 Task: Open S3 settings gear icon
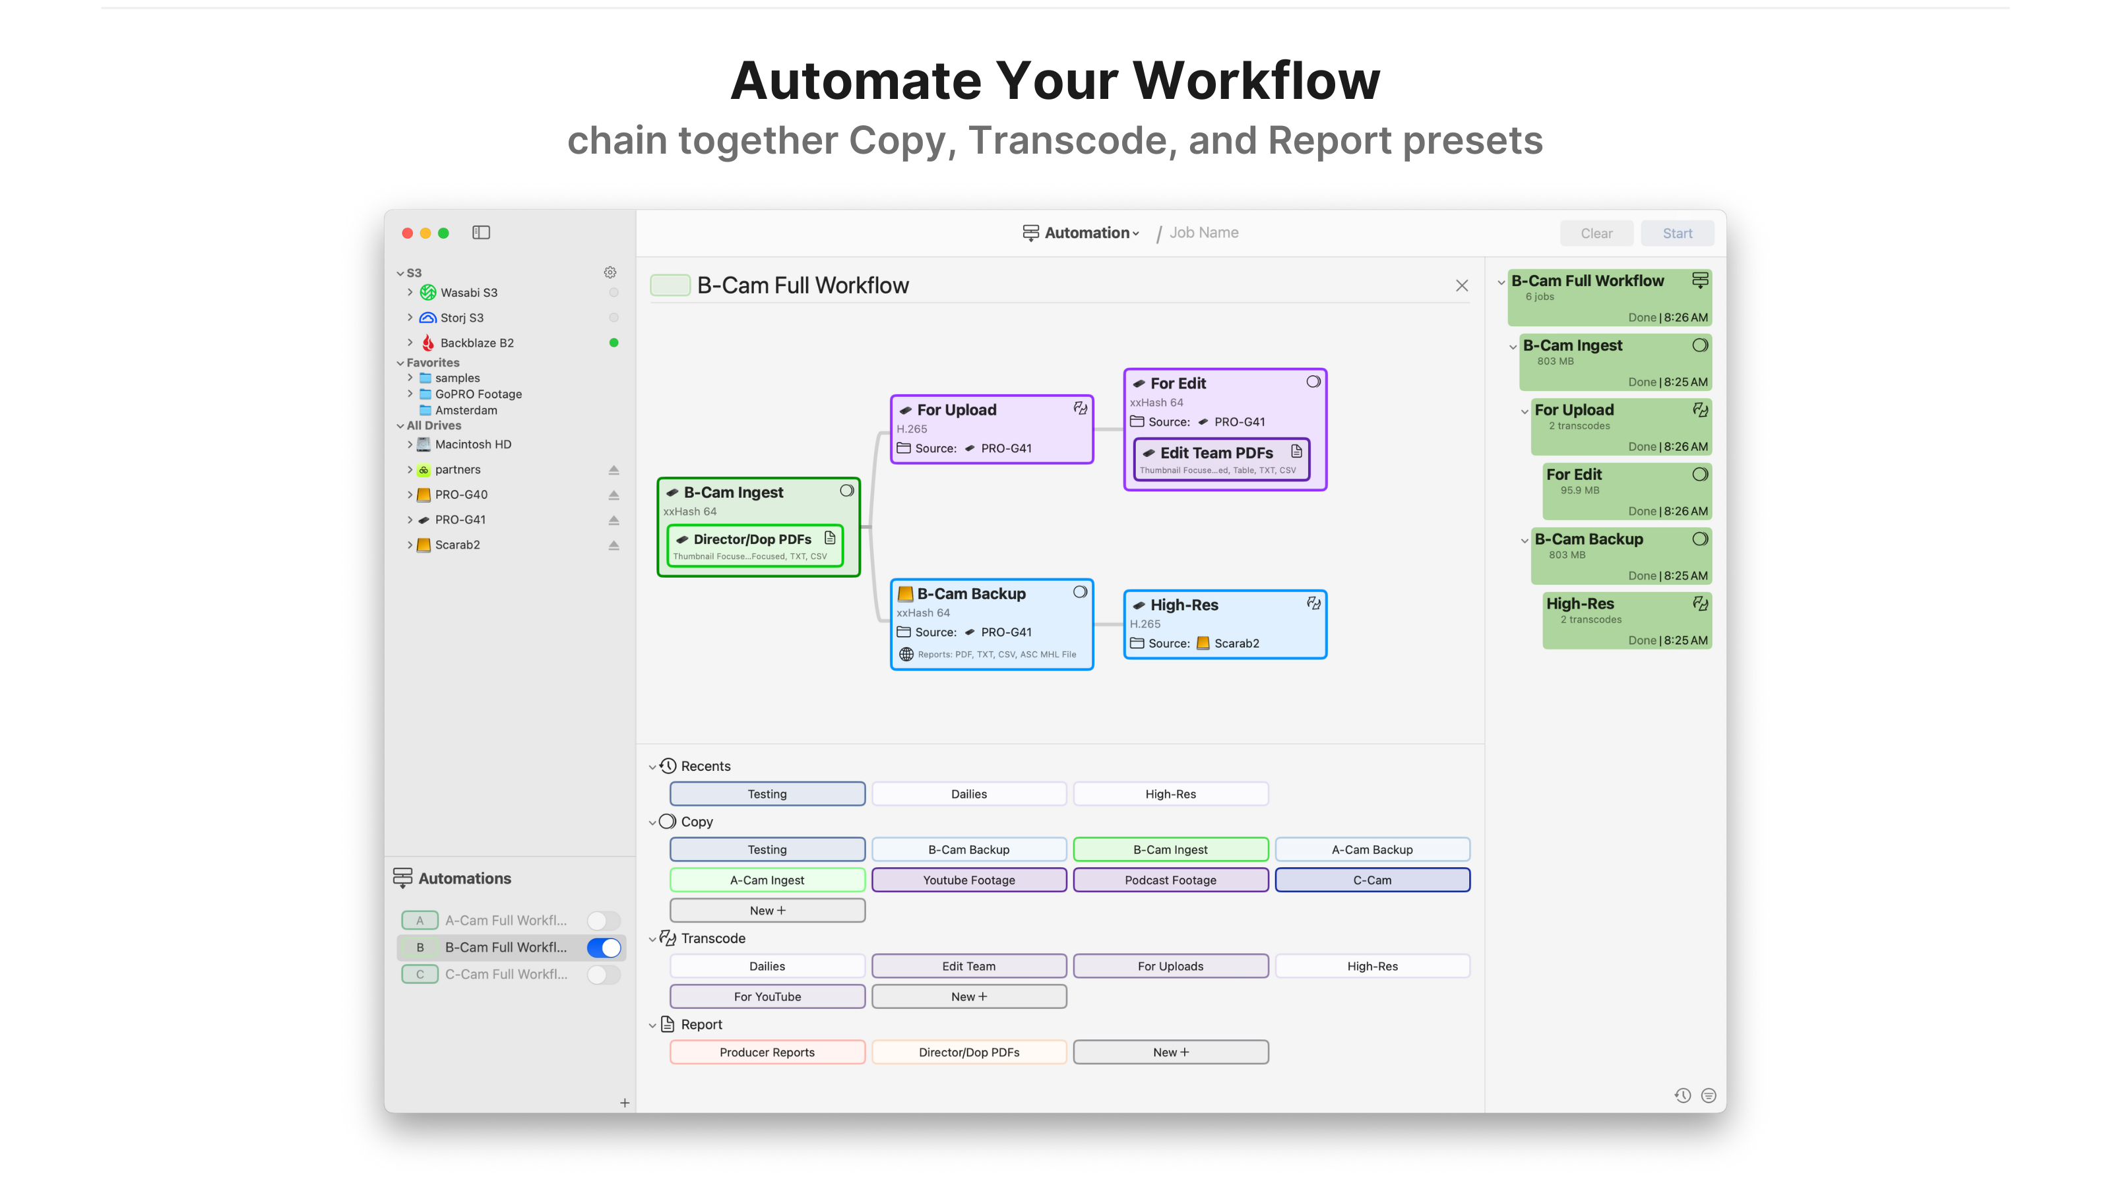[x=610, y=272]
